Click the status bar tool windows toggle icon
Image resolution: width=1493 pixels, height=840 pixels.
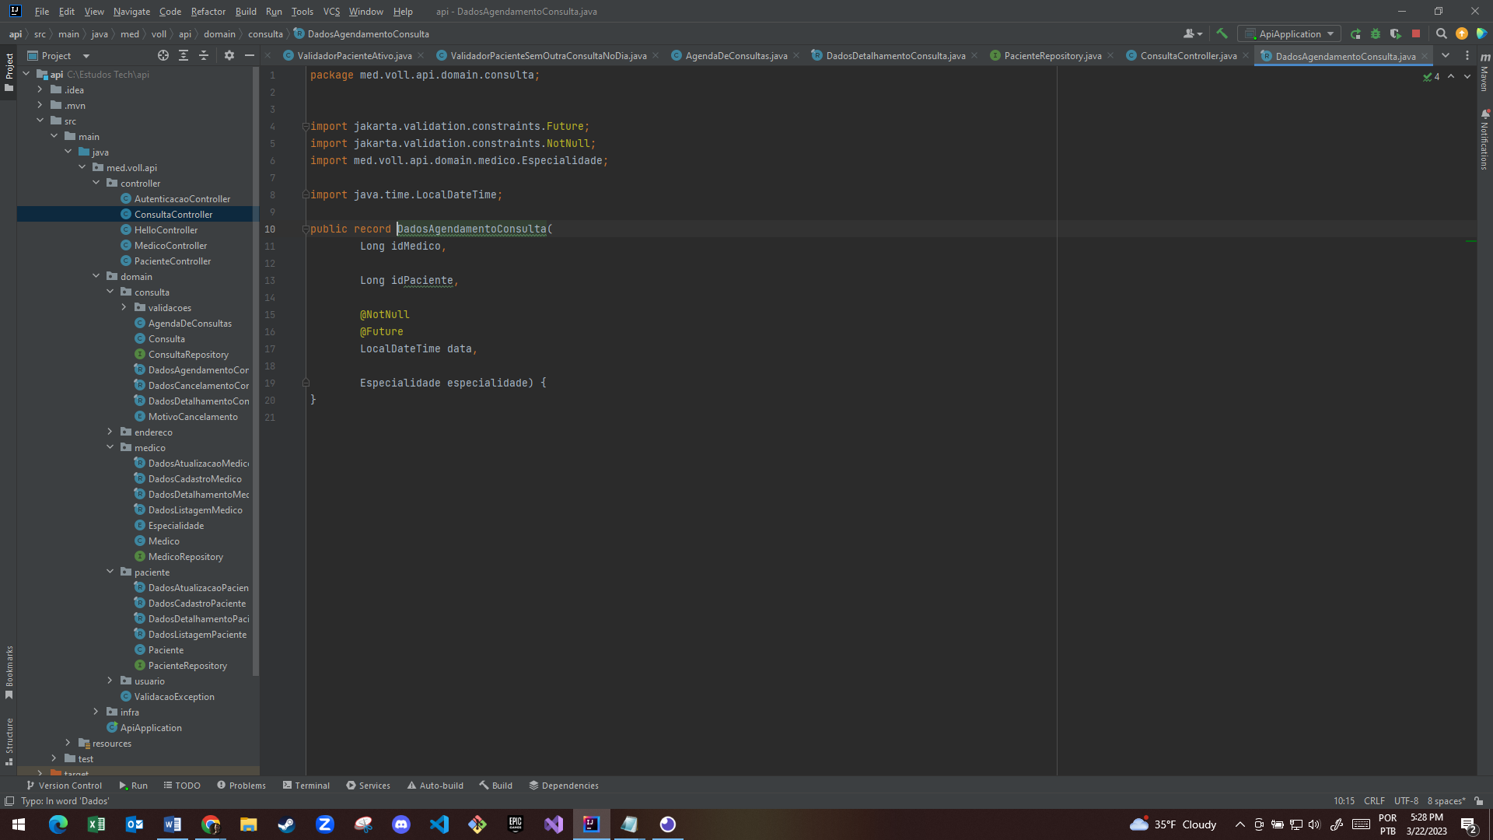click(9, 801)
